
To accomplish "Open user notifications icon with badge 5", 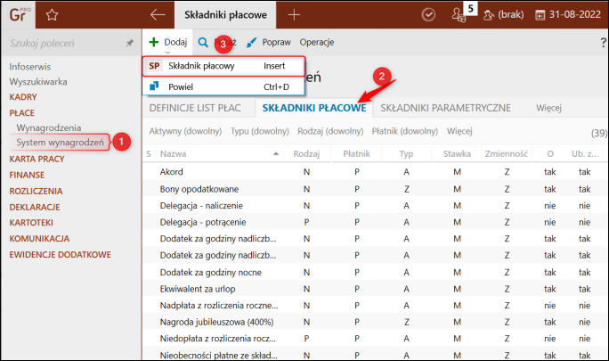I will coord(459,15).
